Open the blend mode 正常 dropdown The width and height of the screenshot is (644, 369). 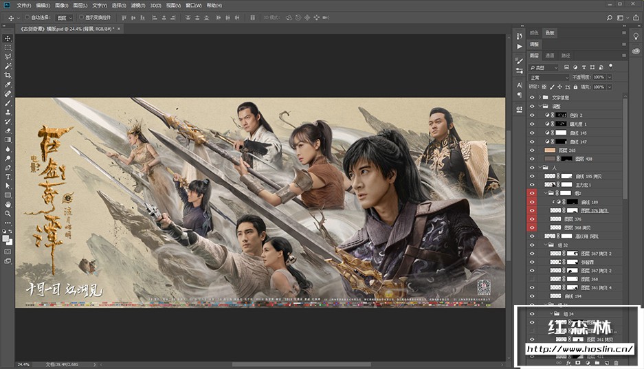point(549,77)
